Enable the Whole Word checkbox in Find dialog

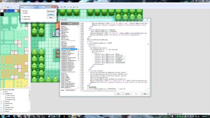tap(23, 19)
